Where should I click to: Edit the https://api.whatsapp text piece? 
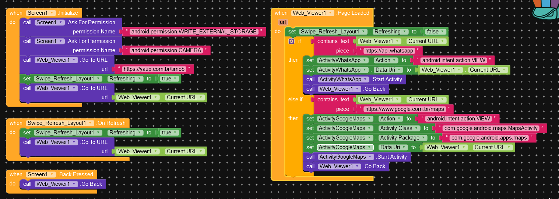pos(390,51)
